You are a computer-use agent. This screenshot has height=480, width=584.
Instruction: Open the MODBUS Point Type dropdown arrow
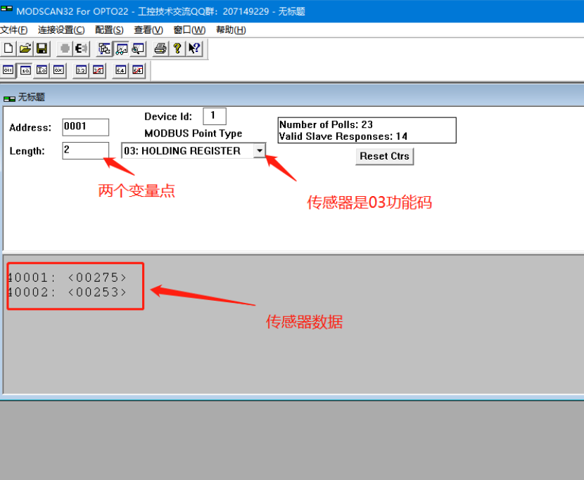[260, 150]
